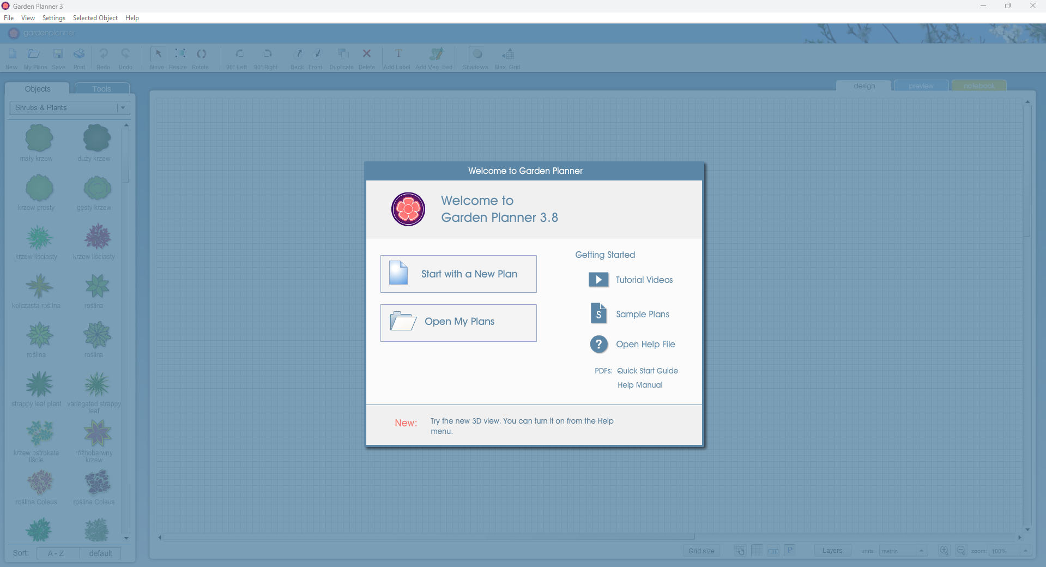Click the Grid size button
The image size is (1046, 567).
[x=702, y=551]
